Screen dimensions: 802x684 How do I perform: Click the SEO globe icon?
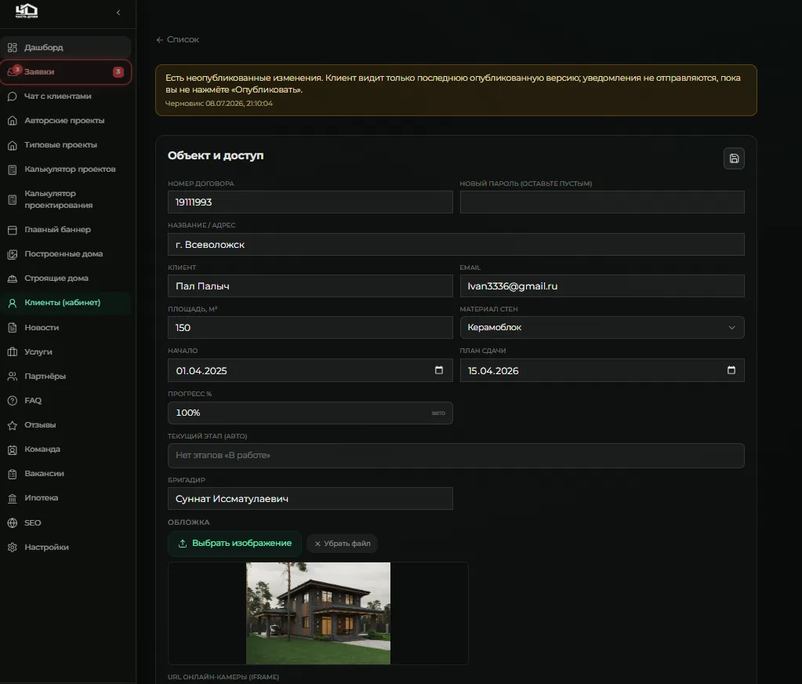click(x=13, y=523)
